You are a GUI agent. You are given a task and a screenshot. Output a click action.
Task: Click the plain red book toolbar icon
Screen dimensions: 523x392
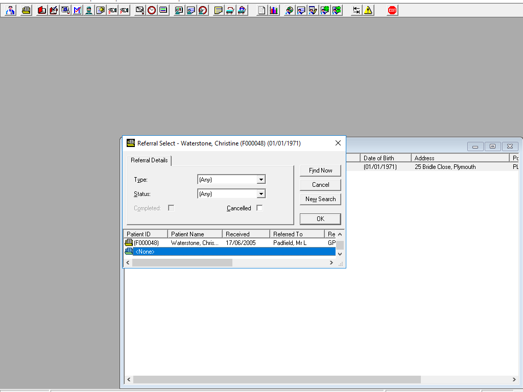(42, 10)
